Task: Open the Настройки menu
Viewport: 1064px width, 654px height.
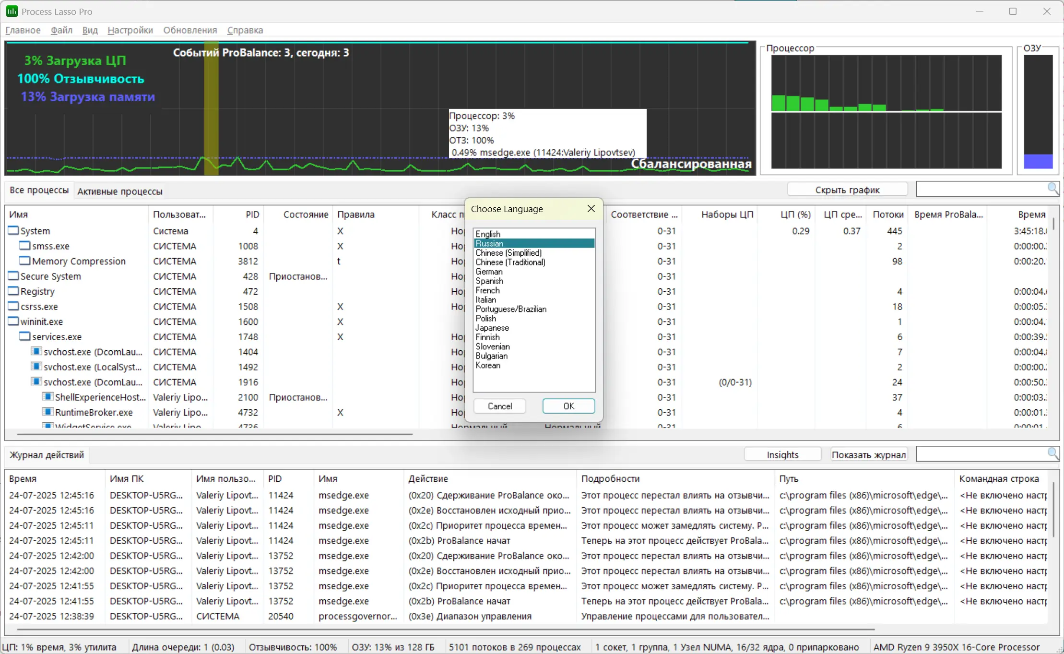Action: (130, 30)
